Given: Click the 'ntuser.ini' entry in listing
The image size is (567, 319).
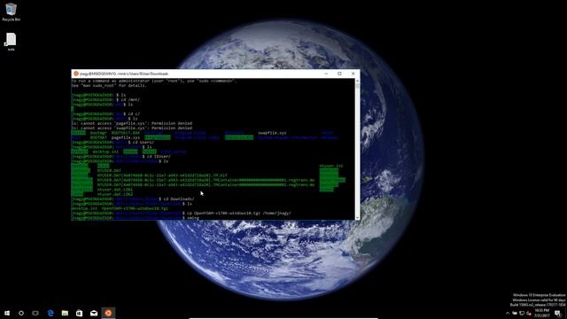Looking at the screenshot, I should [331, 166].
